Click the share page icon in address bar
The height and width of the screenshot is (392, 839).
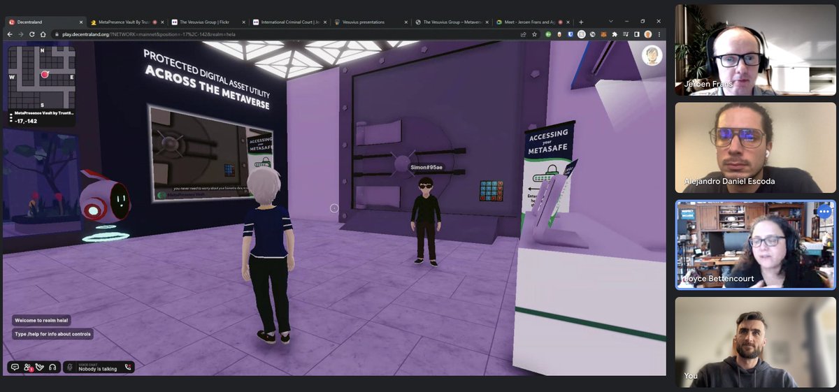click(523, 34)
